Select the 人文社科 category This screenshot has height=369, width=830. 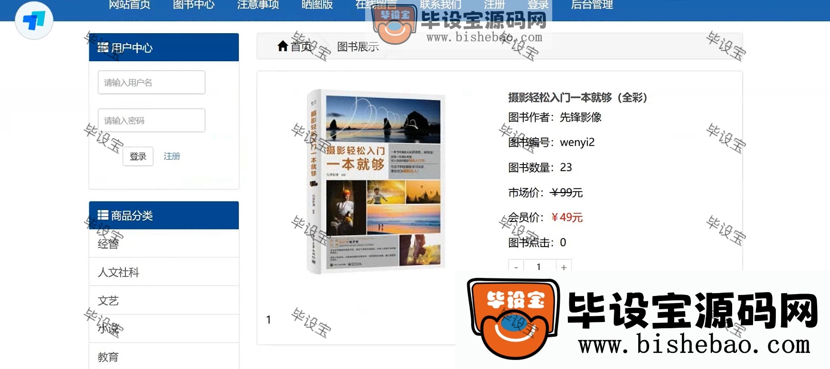[164, 272]
